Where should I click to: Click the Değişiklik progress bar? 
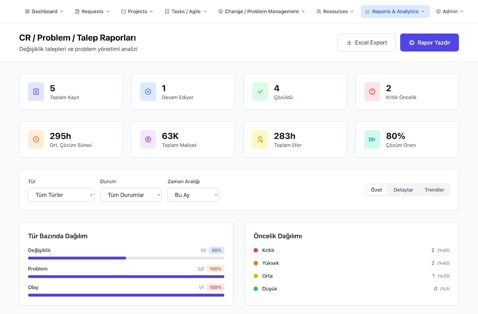pos(126,258)
